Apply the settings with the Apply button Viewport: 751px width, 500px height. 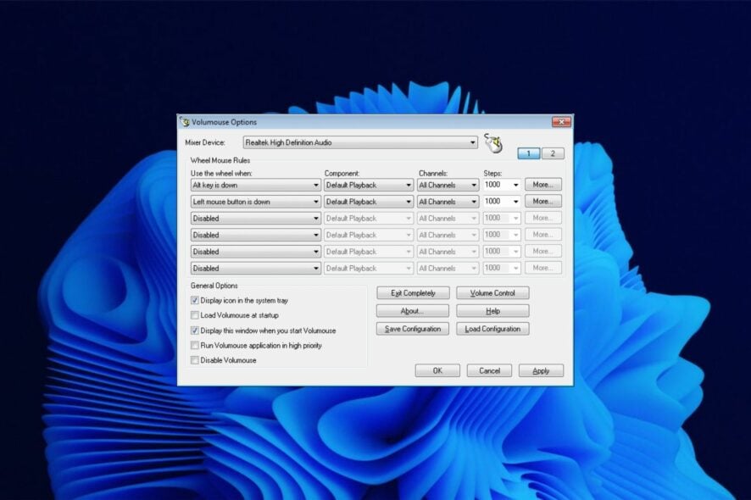(541, 370)
